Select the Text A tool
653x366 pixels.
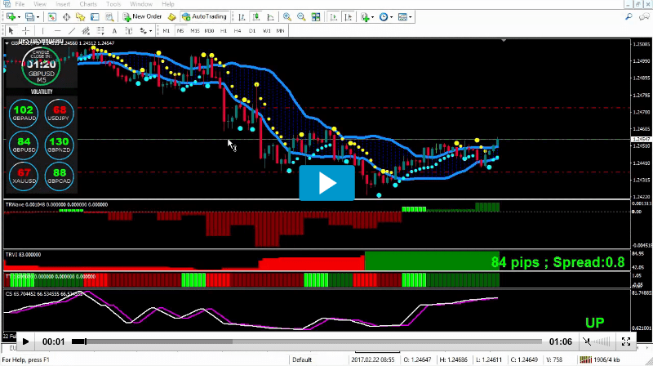pos(114,30)
